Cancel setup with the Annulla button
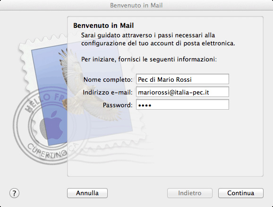This screenshot has height=207, width=273. pyautogui.click(x=87, y=193)
